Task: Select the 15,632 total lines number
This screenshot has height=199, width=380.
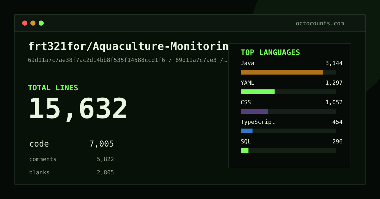Action: 78,109
